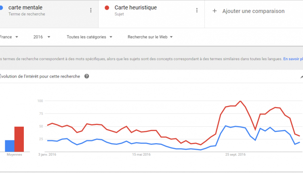Viewport: 303px width, 173px height.
Task: Select the Carte heuristique topic box
Action: coord(149,11)
